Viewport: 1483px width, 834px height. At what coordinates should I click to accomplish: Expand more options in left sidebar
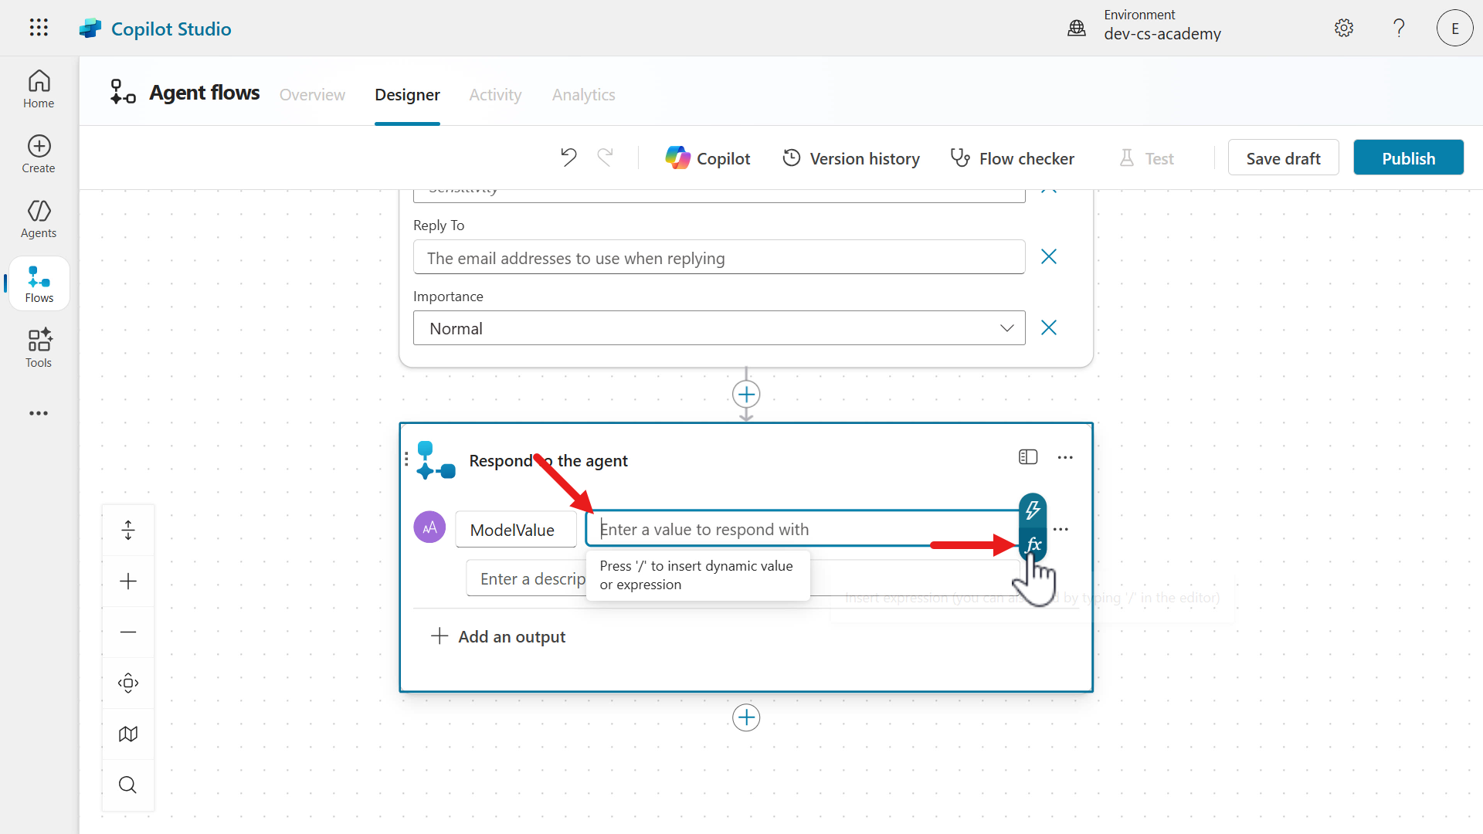[39, 413]
